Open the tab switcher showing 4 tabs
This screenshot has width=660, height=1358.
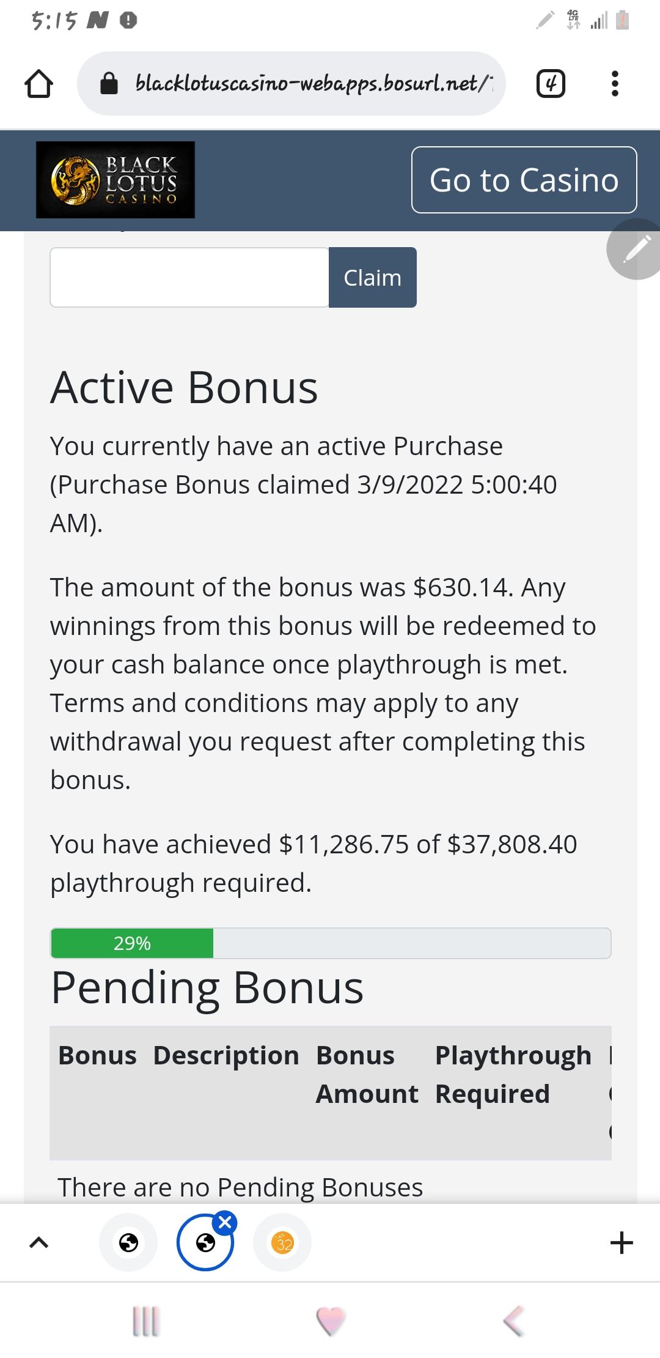(551, 84)
